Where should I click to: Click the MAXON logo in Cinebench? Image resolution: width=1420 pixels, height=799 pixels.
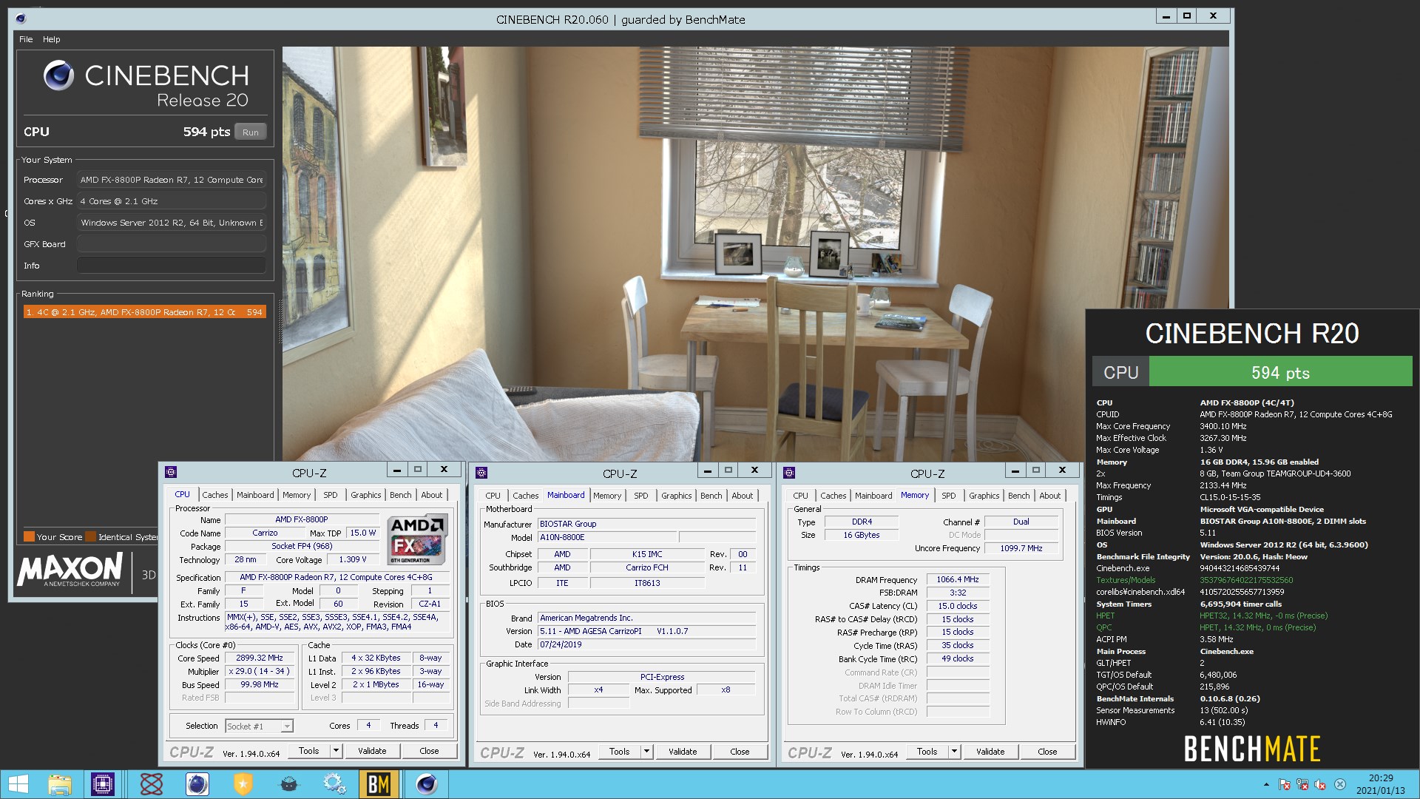tap(70, 570)
